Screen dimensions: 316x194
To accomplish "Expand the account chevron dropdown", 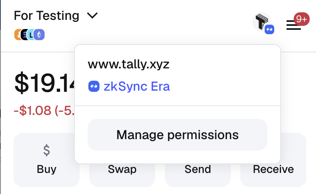I will (92, 16).
